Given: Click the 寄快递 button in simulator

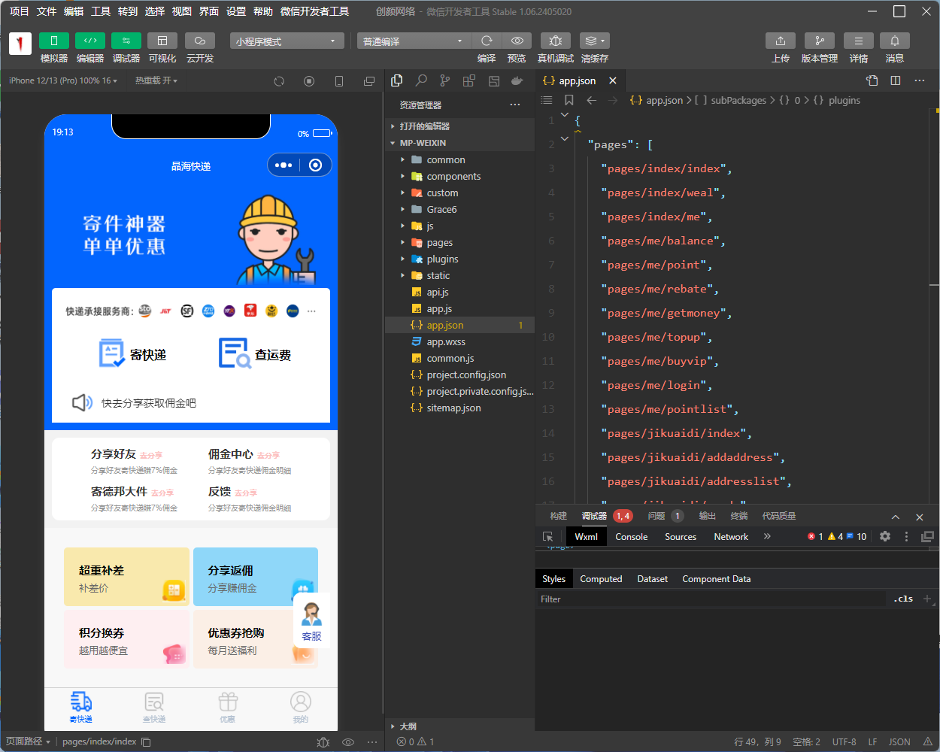Looking at the screenshot, I should 133,353.
